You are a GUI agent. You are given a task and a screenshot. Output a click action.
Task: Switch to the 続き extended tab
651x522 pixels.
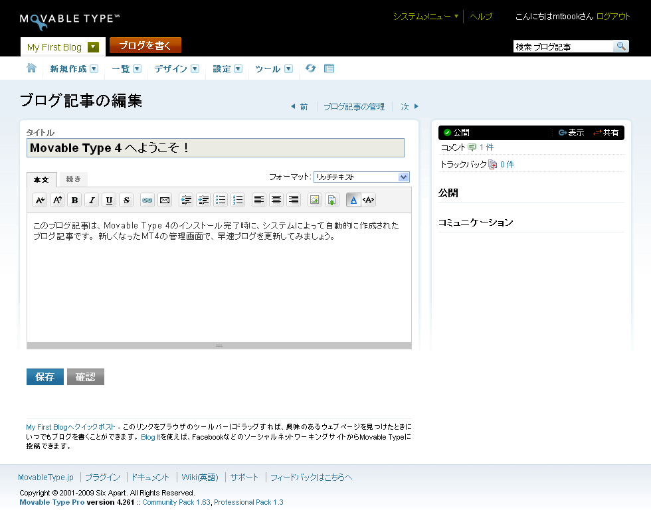[74, 179]
